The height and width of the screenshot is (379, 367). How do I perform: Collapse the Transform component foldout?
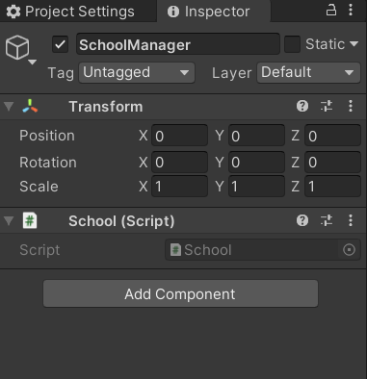(9, 107)
